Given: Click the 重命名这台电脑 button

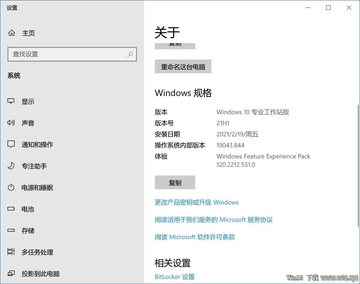Looking at the screenshot, I should 183,67.
